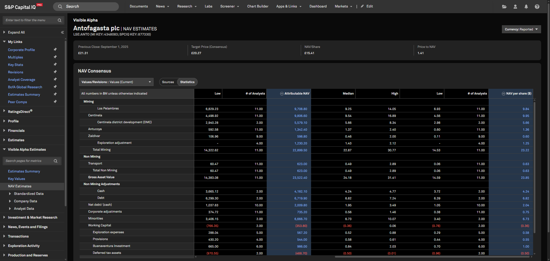The height and width of the screenshot is (261, 550).
Task: Open the News menu
Action: point(162,6)
